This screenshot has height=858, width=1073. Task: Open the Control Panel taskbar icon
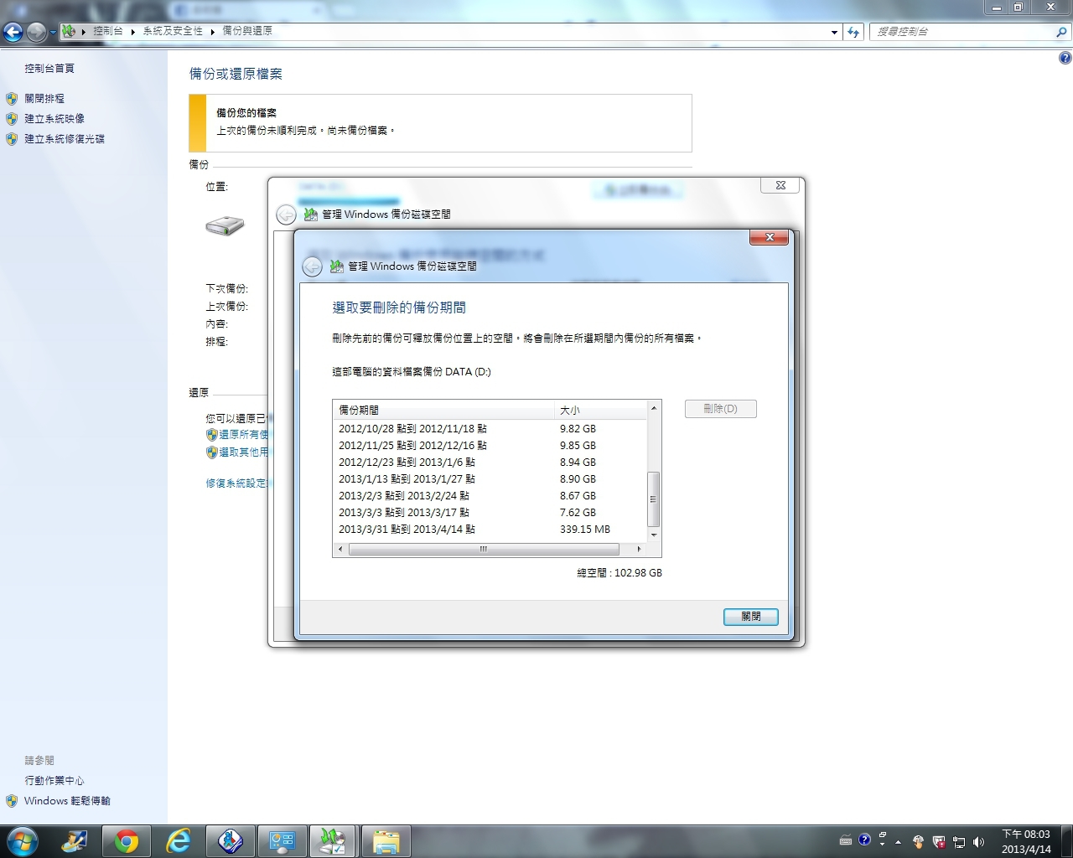[282, 841]
